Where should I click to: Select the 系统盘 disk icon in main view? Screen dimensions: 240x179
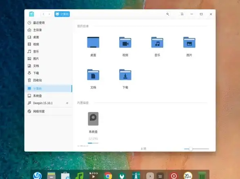click(93, 119)
